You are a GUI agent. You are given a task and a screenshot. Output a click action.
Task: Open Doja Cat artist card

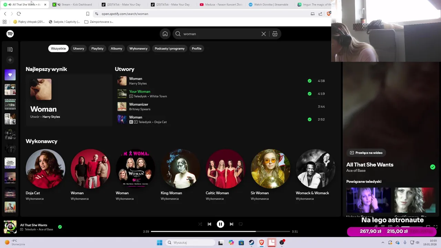coord(45,175)
